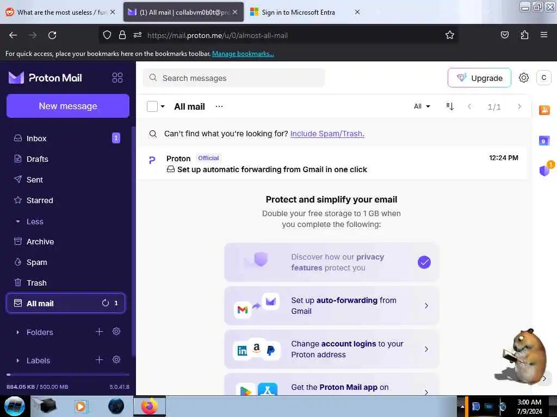Open the Proton apps grid icon
The width and height of the screenshot is (557, 417).
[117, 78]
